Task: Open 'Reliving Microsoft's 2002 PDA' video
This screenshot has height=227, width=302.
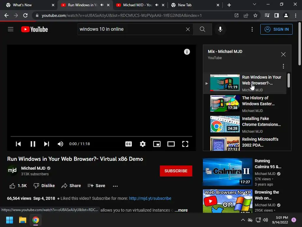Action: pyautogui.click(x=244, y=143)
